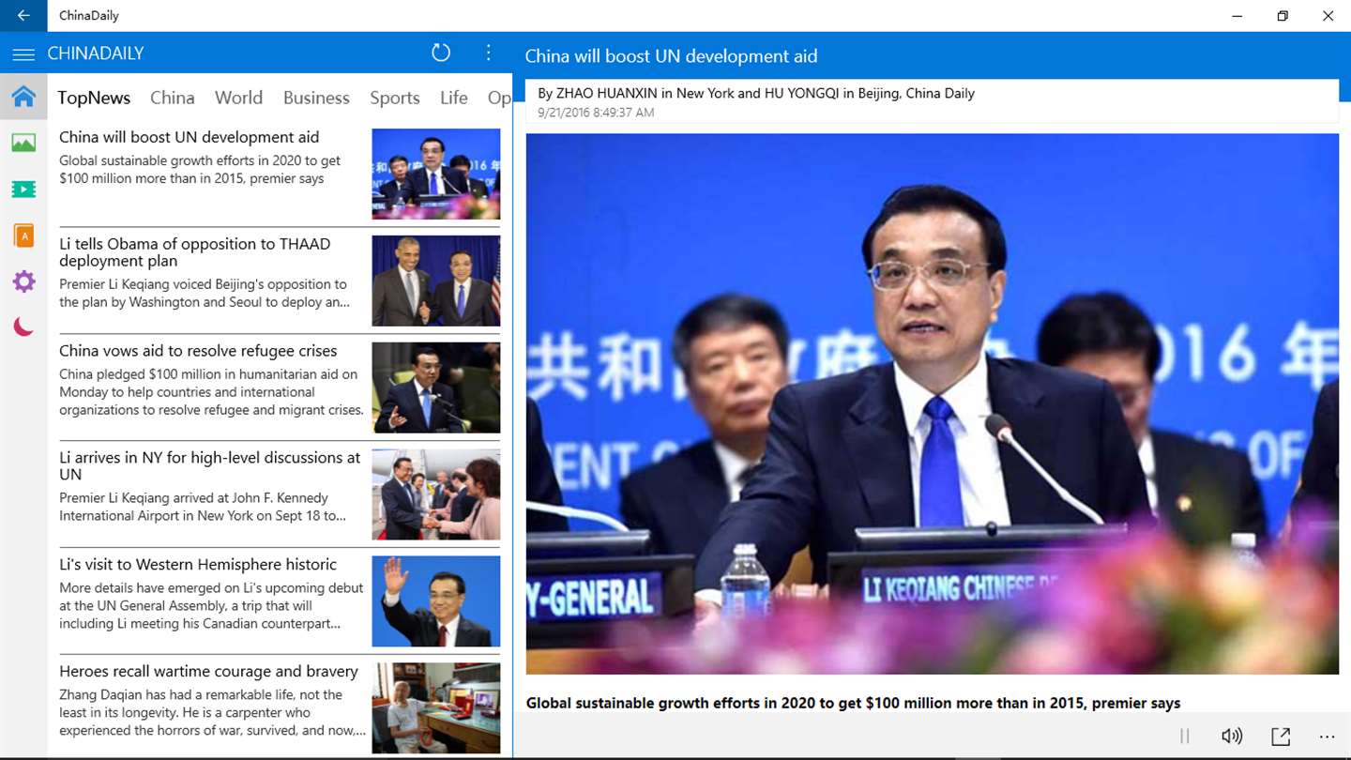The height and width of the screenshot is (760, 1351).
Task: Open 'Li arrives in NY' article
Action: pos(210,466)
